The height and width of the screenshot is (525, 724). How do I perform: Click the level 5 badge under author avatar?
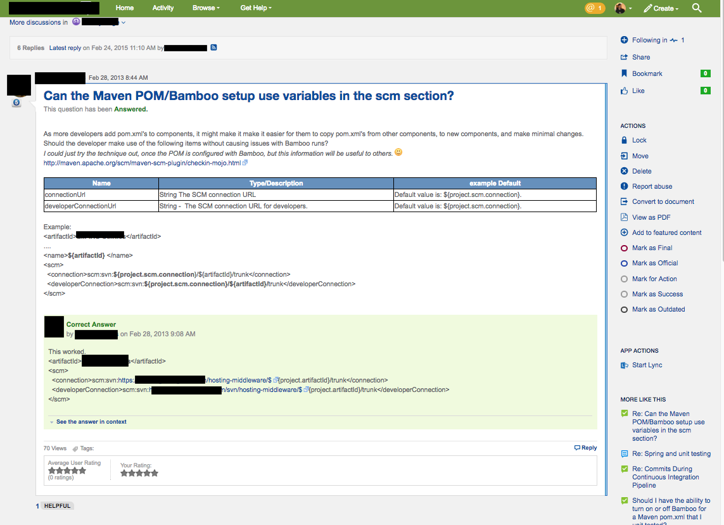tap(16, 103)
